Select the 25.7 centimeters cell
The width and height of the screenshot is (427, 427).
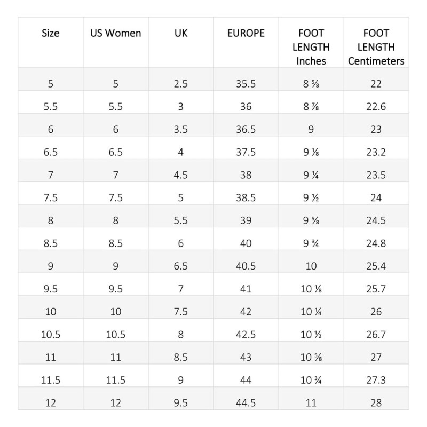(x=376, y=289)
